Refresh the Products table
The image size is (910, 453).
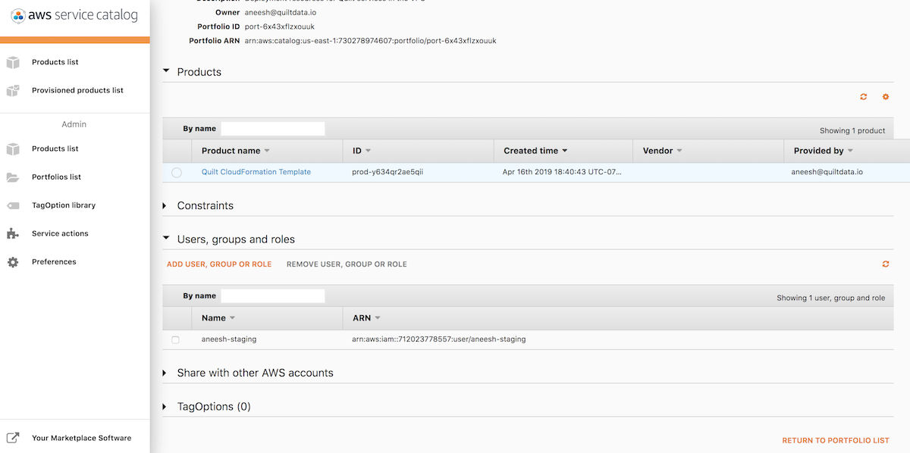863,97
